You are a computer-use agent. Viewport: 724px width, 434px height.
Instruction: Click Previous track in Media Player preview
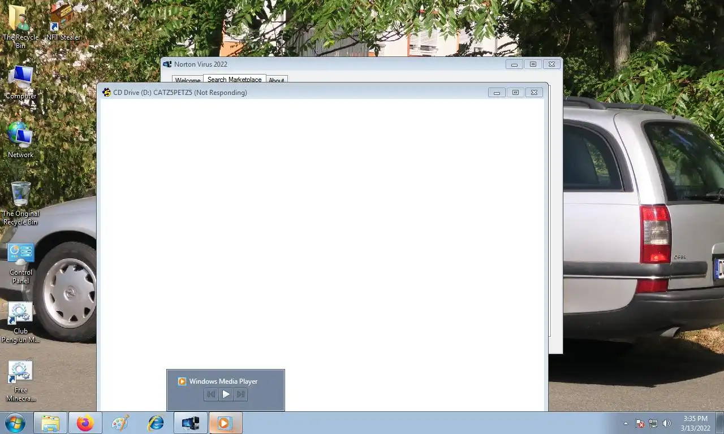pyautogui.click(x=211, y=394)
